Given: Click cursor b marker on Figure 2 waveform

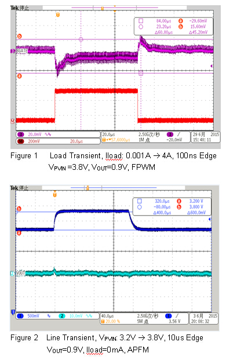Looking at the screenshot, I should point(19,209).
